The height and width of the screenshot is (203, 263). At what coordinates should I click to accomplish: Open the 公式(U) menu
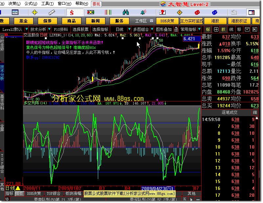pos(31,4)
